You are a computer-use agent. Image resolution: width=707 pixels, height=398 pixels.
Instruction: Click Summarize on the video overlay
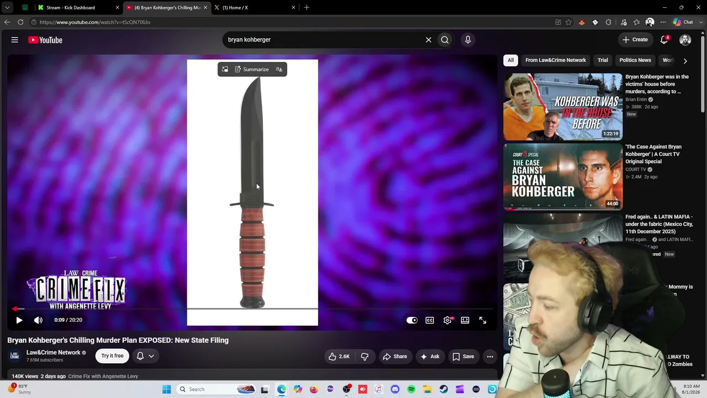[252, 69]
